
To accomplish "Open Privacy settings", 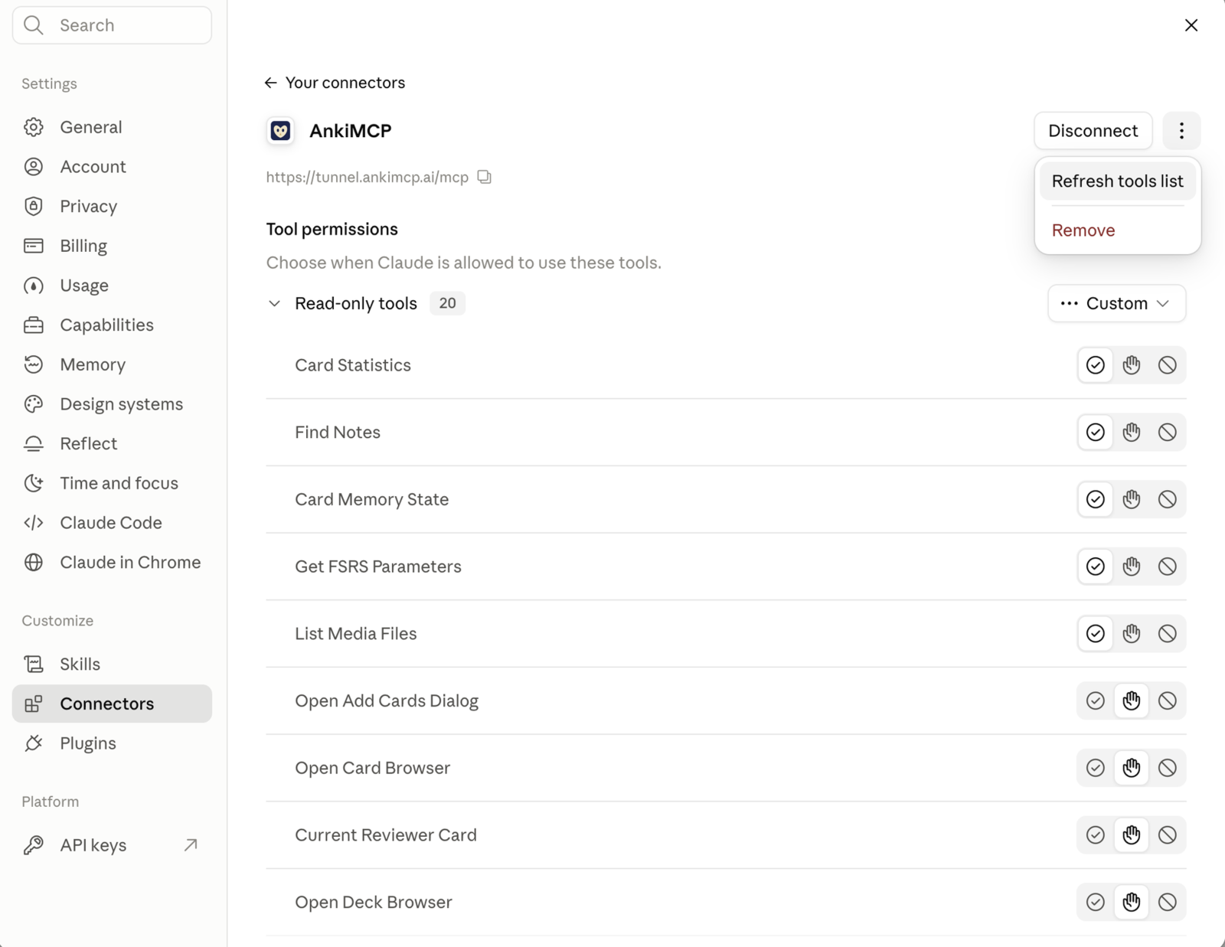I will click(x=112, y=207).
